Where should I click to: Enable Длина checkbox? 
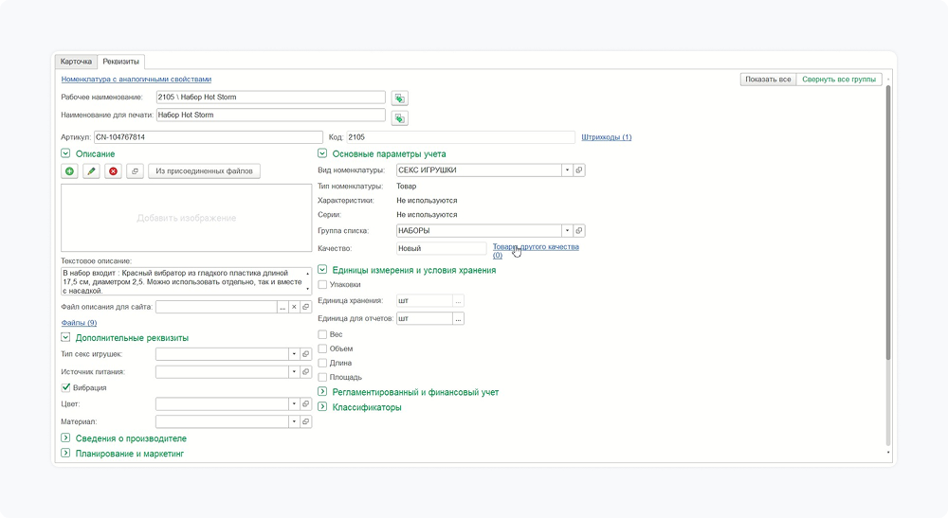pyautogui.click(x=322, y=363)
